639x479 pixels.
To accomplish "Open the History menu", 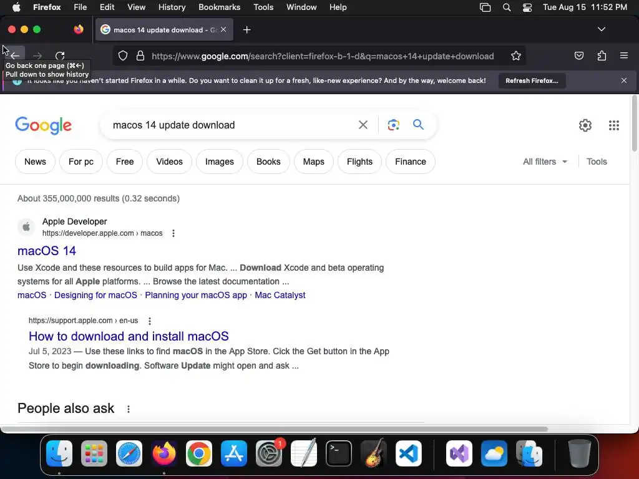I will pyautogui.click(x=172, y=7).
